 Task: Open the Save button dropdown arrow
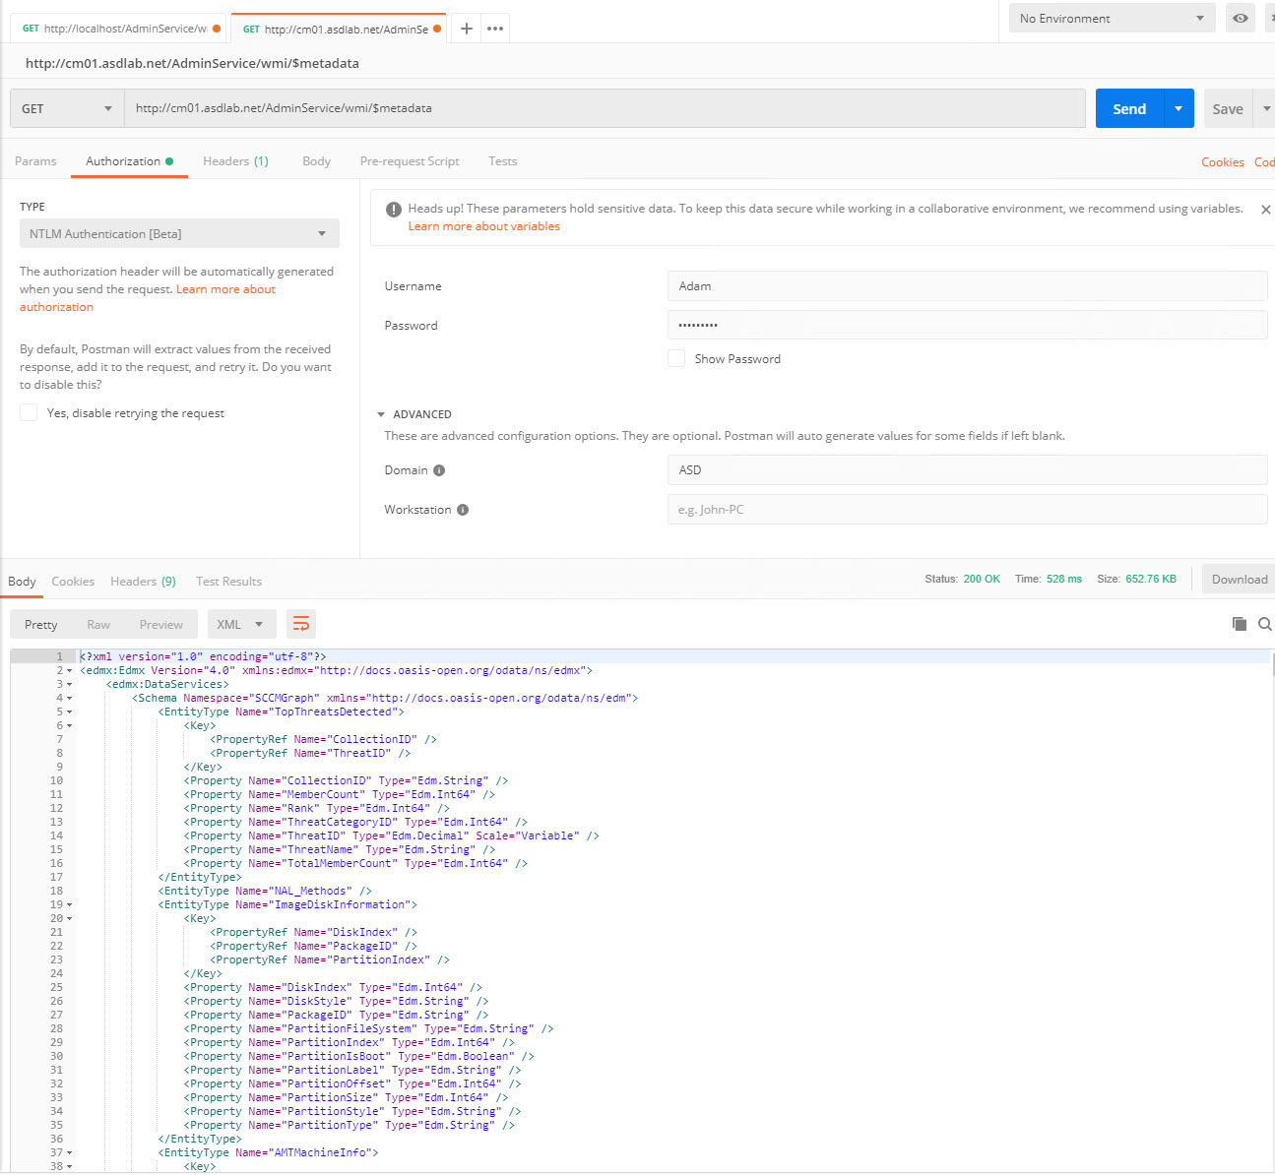pyautogui.click(x=1267, y=108)
